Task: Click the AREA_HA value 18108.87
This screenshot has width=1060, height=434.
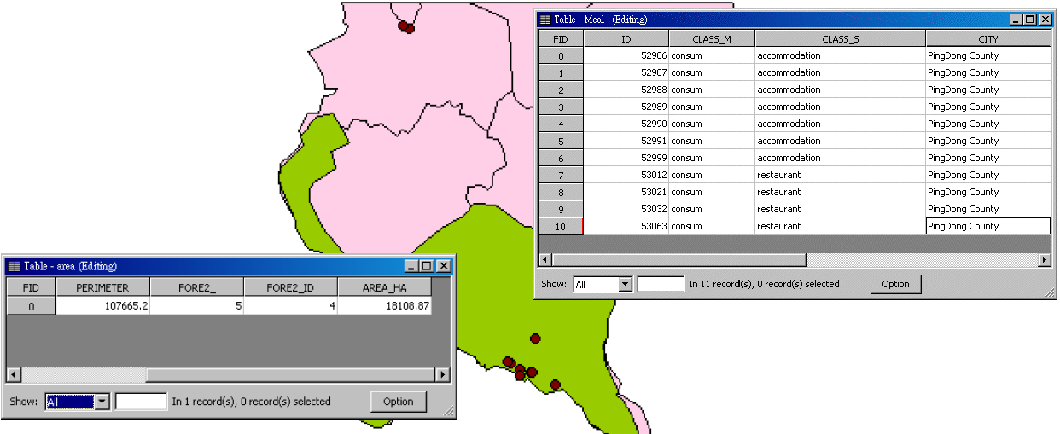Action: [384, 306]
